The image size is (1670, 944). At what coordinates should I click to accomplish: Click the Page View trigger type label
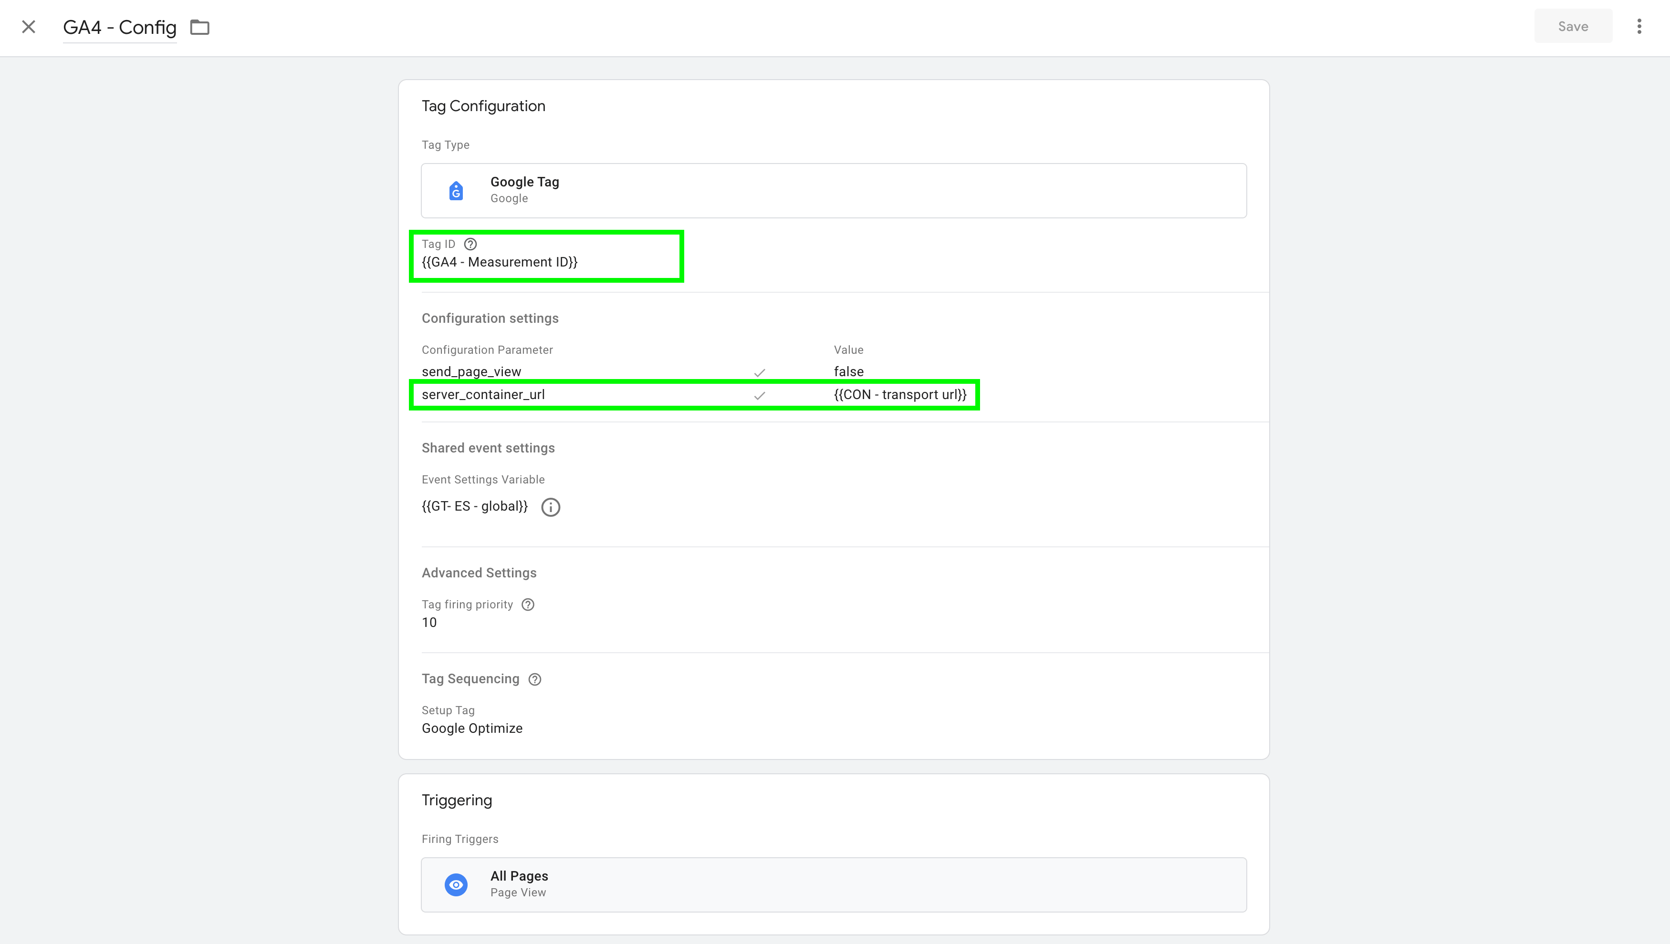pyautogui.click(x=518, y=893)
